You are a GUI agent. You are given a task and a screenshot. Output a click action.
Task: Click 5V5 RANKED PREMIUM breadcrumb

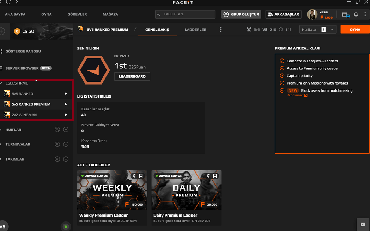(x=107, y=30)
